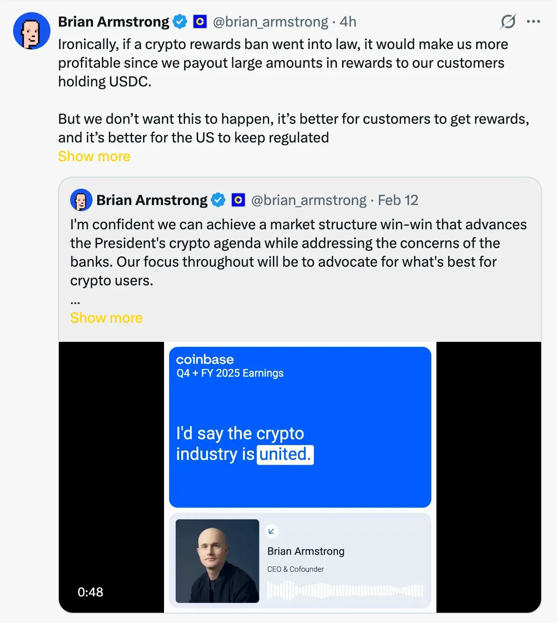Click Brian Armstrong's portrait photo in video
The height and width of the screenshot is (623, 557).
point(217,561)
